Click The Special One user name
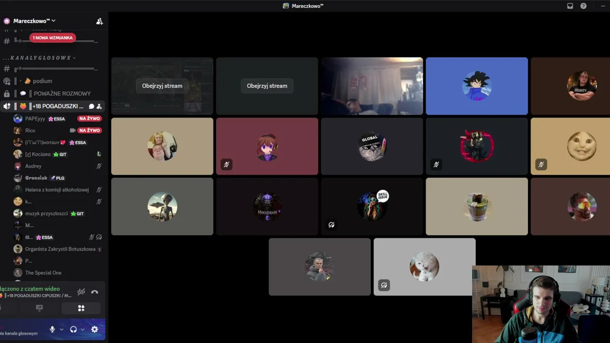Image resolution: width=610 pixels, height=343 pixels. pyautogui.click(x=43, y=273)
